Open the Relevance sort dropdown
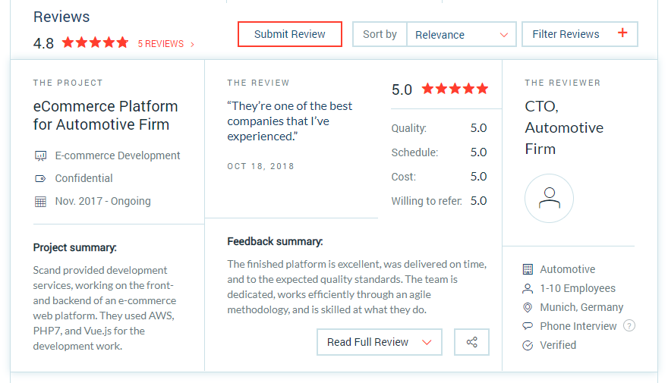 tap(462, 34)
